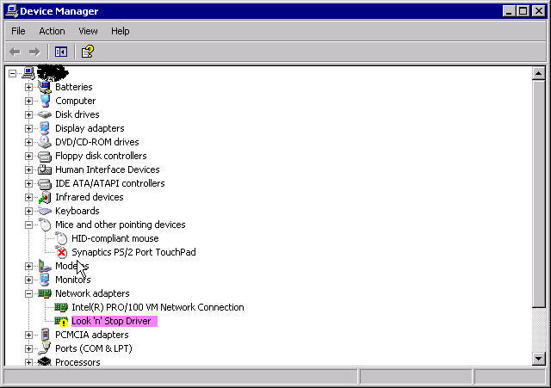Viewport: 551px width, 388px height.
Task: Click the disabled Synaptics TouchPad icon
Action: point(61,252)
